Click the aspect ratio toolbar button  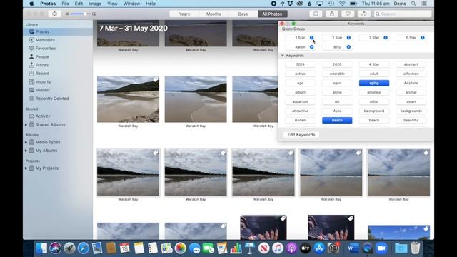(54, 14)
